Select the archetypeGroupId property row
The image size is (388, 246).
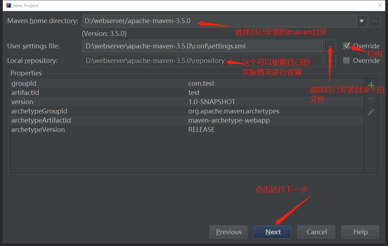(187, 111)
